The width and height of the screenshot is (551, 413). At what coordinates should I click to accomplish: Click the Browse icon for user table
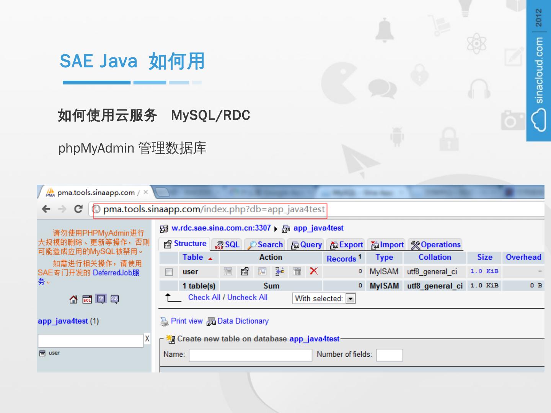228,272
